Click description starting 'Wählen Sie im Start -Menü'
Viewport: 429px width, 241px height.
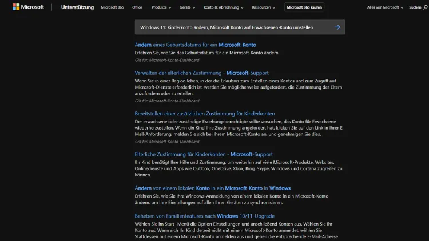(236, 230)
